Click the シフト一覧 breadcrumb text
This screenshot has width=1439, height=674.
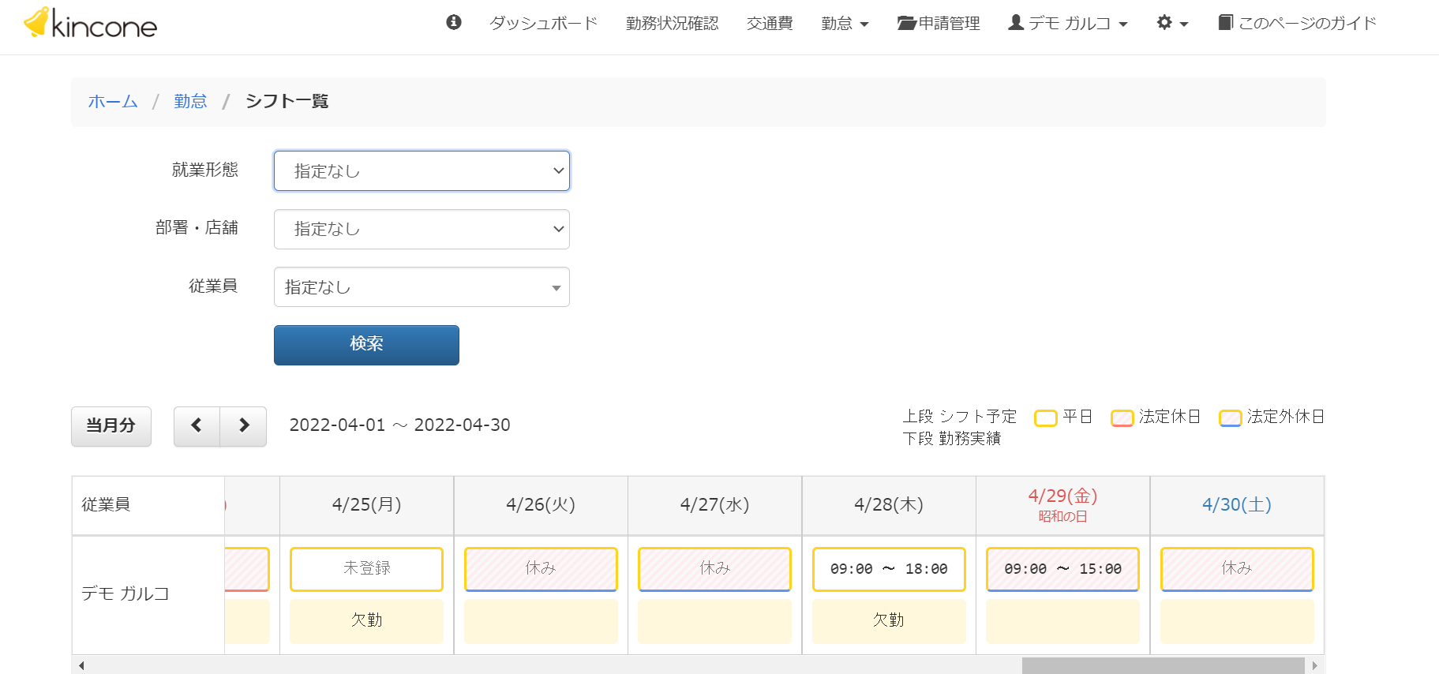287,101
